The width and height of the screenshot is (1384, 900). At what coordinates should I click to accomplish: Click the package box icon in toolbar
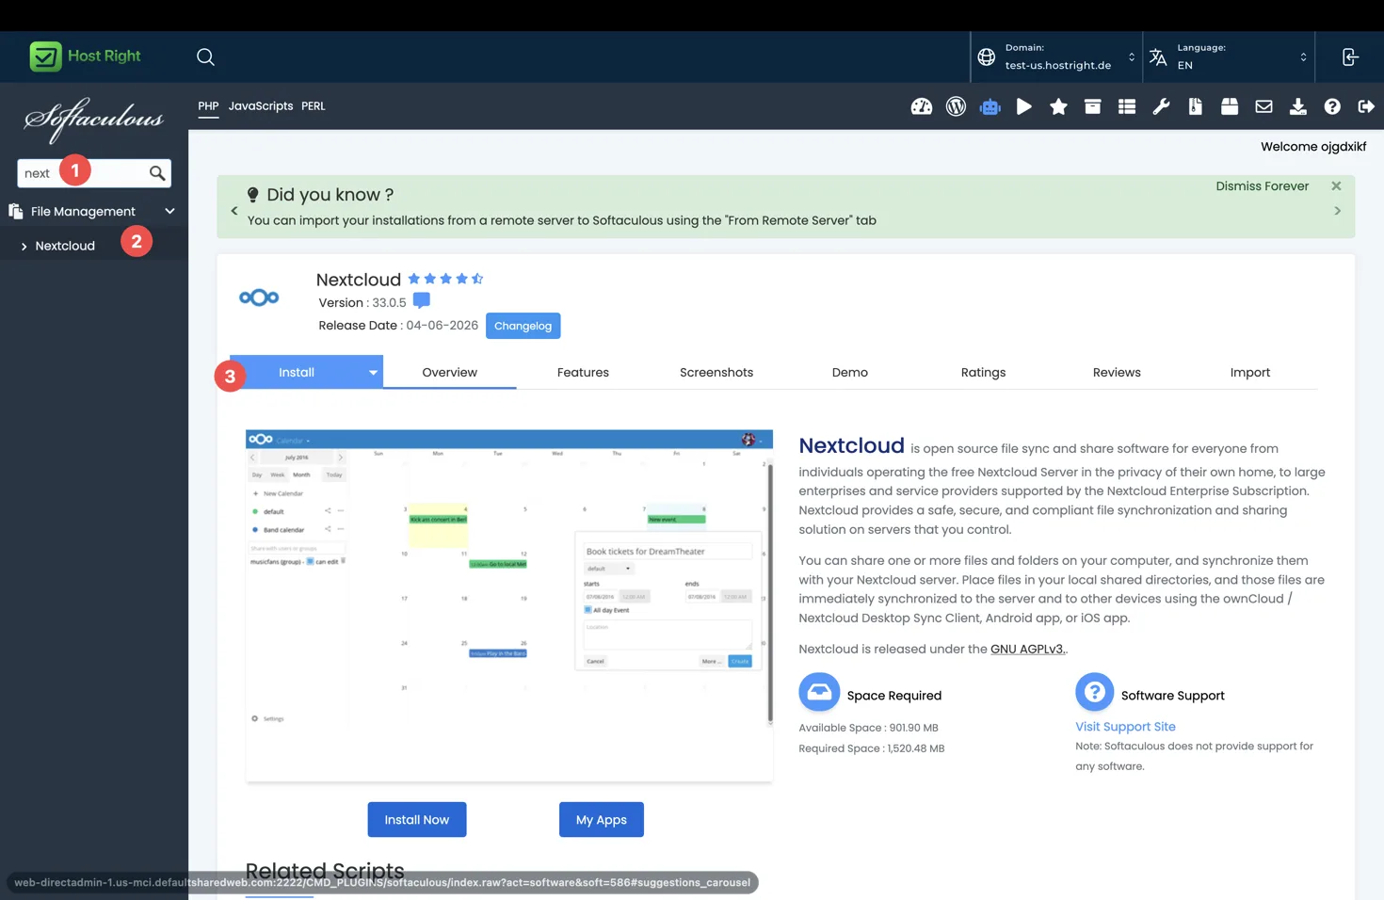tap(1229, 106)
